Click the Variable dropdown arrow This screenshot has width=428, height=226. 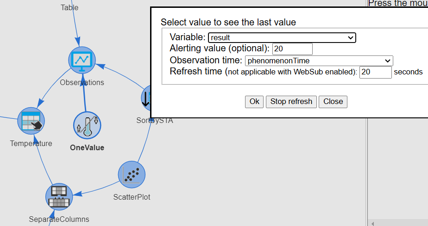(x=351, y=38)
